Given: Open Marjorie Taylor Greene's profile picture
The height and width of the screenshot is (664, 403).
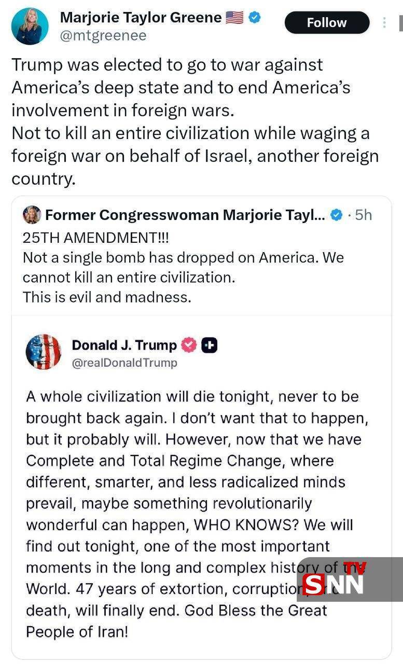Looking at the screenshot, I should [30, 26].
